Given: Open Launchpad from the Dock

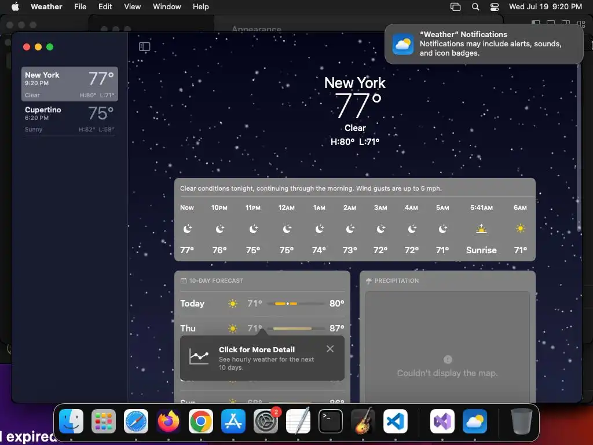Looking at the screenshot, I should 104,421.
